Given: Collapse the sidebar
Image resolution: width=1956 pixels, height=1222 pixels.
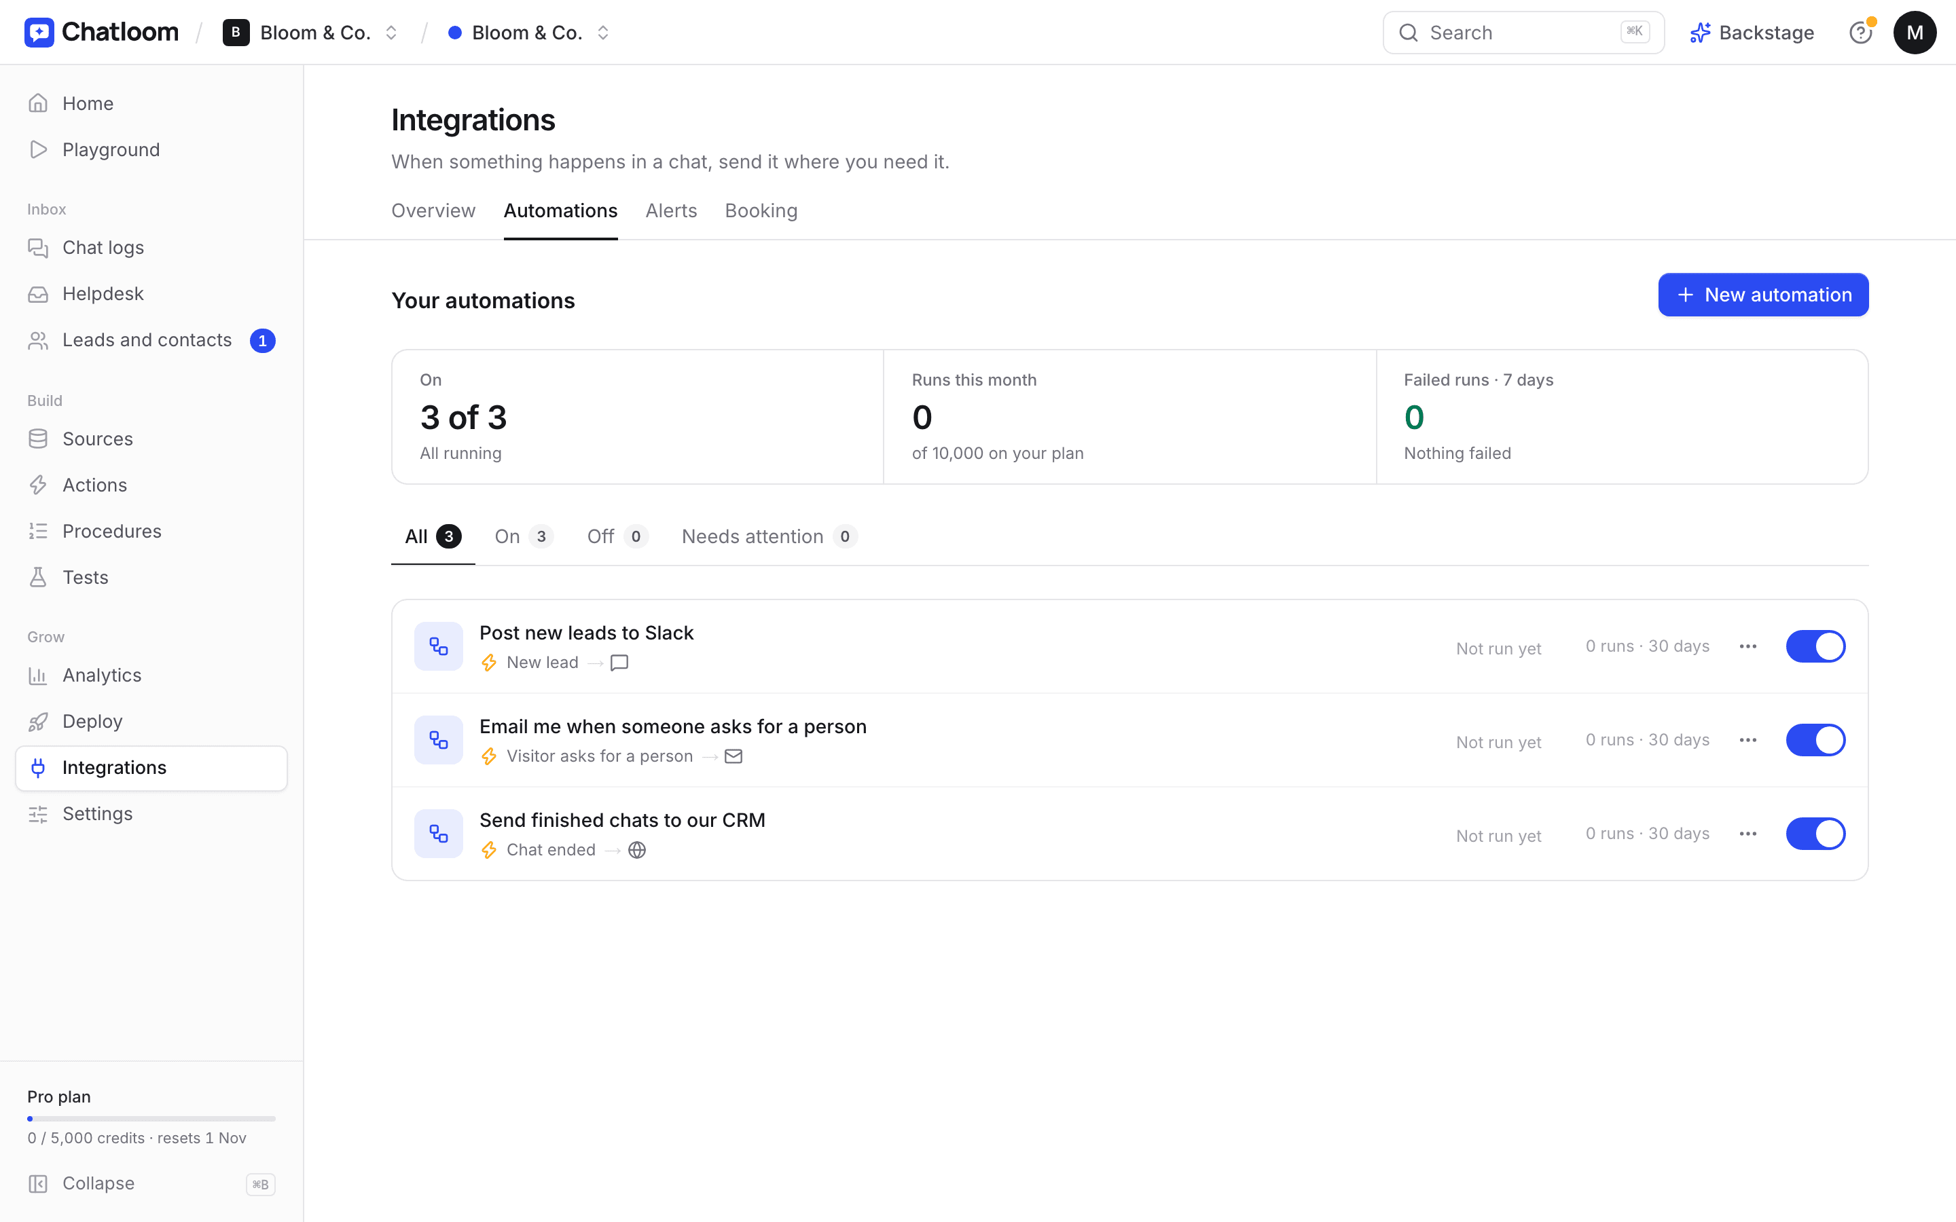Looking at the screenshot, I should [151, 1183].
